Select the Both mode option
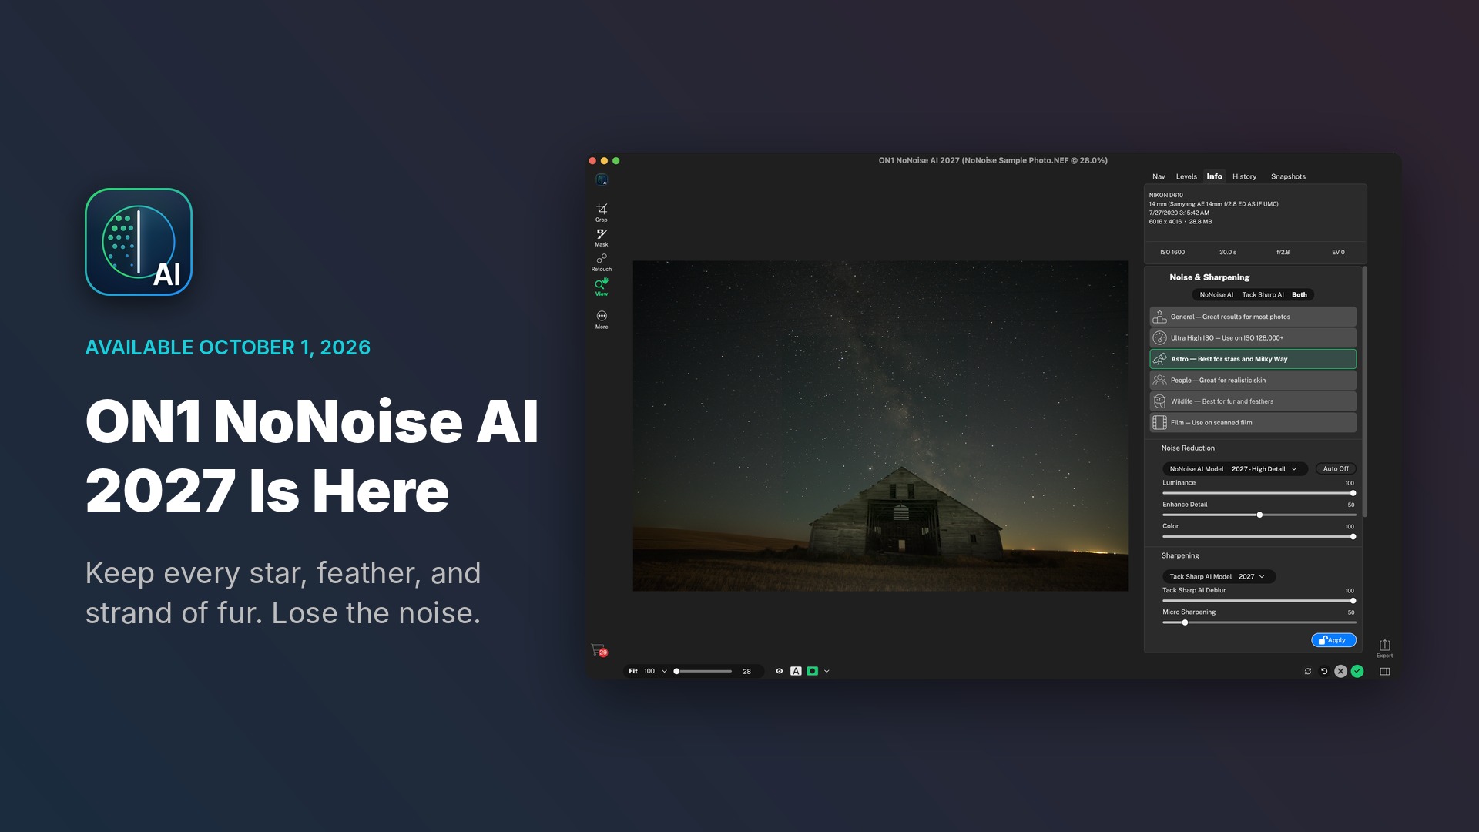The height and width of the screenshot is (832, 1479). click(x=1300, y=294)
